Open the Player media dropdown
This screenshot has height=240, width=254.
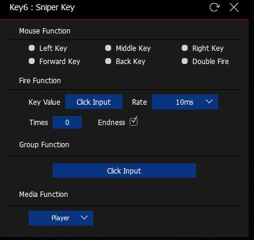click(61, 218)
